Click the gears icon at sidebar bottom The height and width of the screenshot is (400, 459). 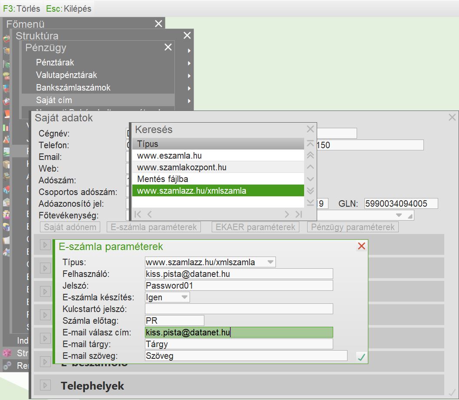tap(7, 365)
